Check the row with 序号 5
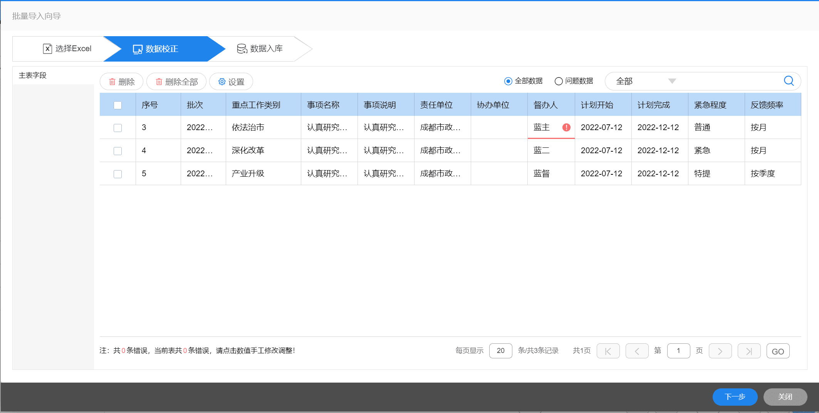819x413 pixels. pyautogui.click(x=117, y=174)
